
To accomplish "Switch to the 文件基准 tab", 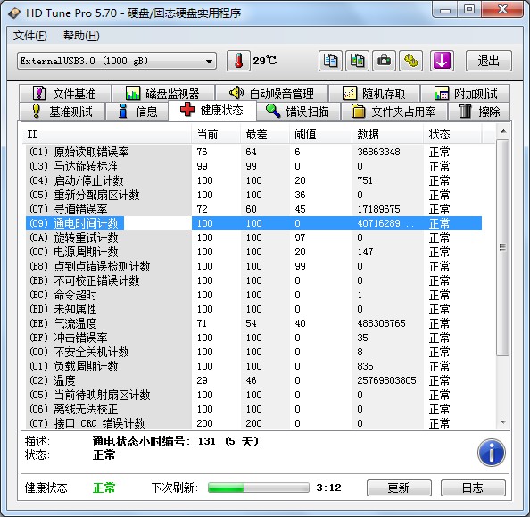I will click(65, 94).
